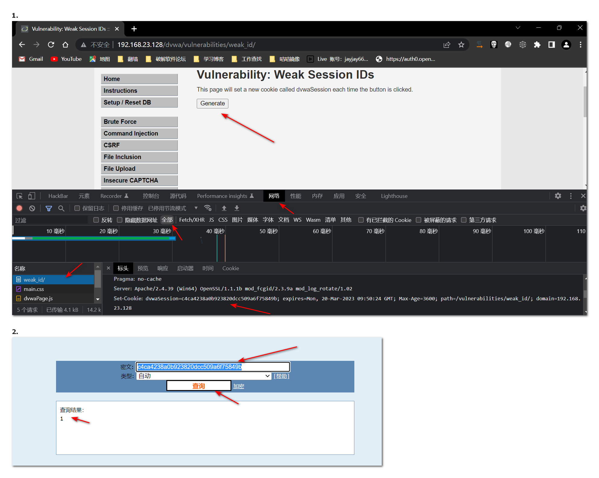599x478 pixels.
Task: Expand the 类型 自动 dropdown
Action: tap(204, 376)
